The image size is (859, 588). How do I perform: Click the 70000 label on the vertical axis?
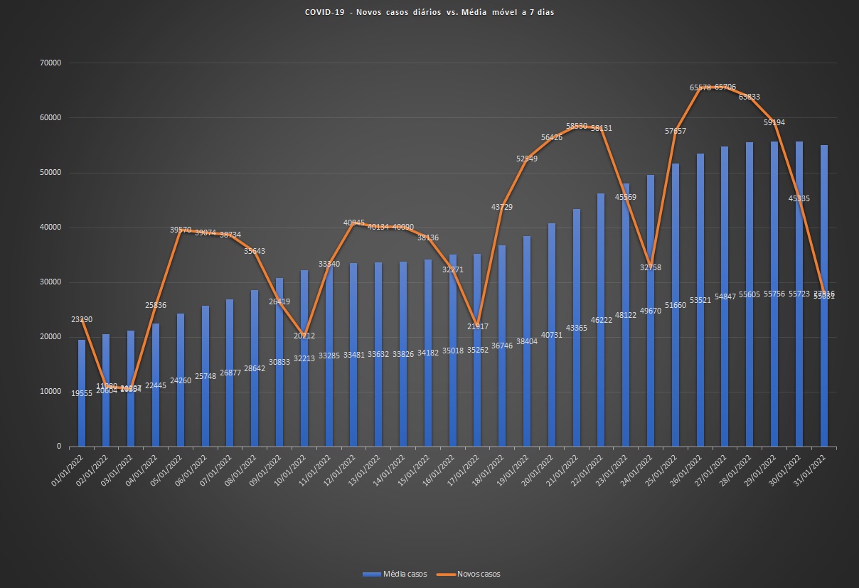click(x=49, y=63)
